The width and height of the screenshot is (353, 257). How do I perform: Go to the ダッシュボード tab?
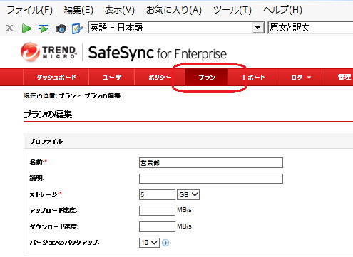pyautogui.click(x=56, y=78)
